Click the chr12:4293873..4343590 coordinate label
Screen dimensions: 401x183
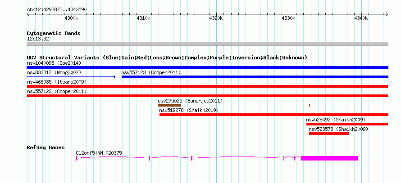(x=57, y=10)
